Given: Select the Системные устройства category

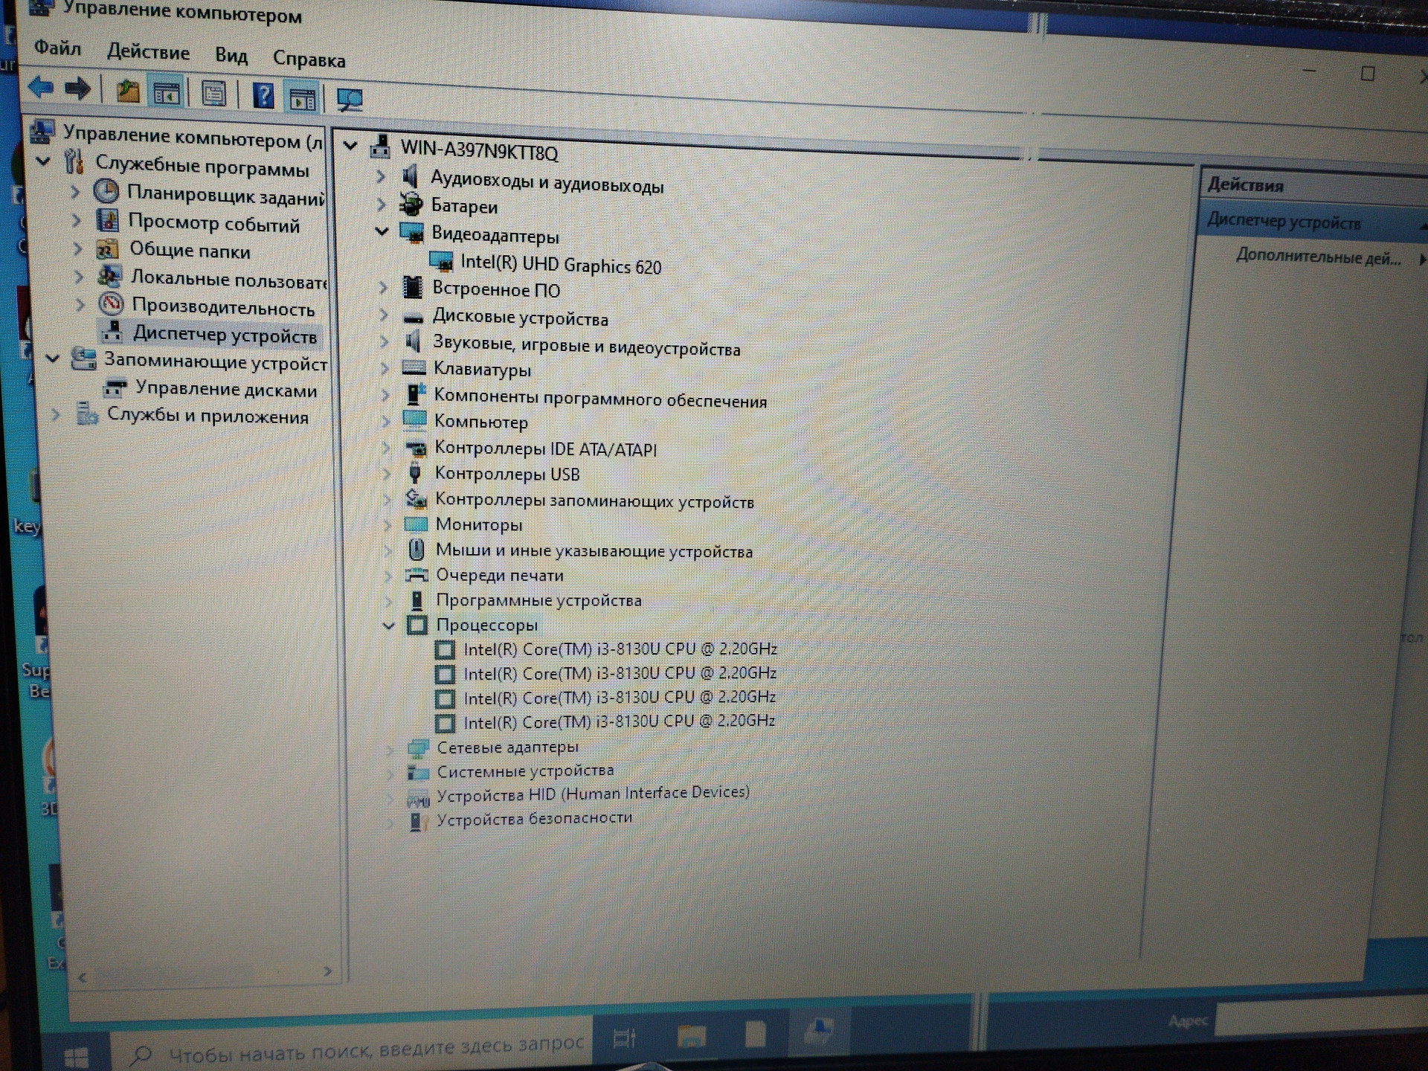Looking at the screenshot, I should pyautogui.click(x=525, y=771).
